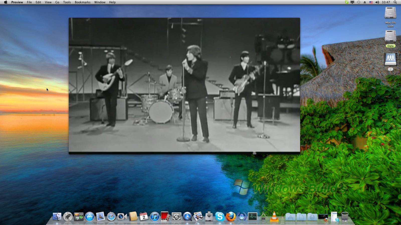Open the File menu
The image size is (401, 225).
click(29, 2)
